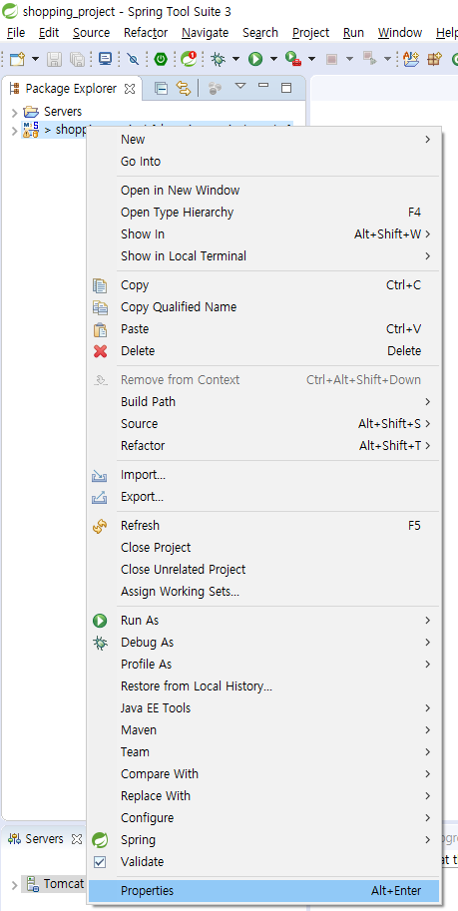Click the Debug bug toolbar icon
The height and width of the screenshot is (911, 458).
(218, 59)
